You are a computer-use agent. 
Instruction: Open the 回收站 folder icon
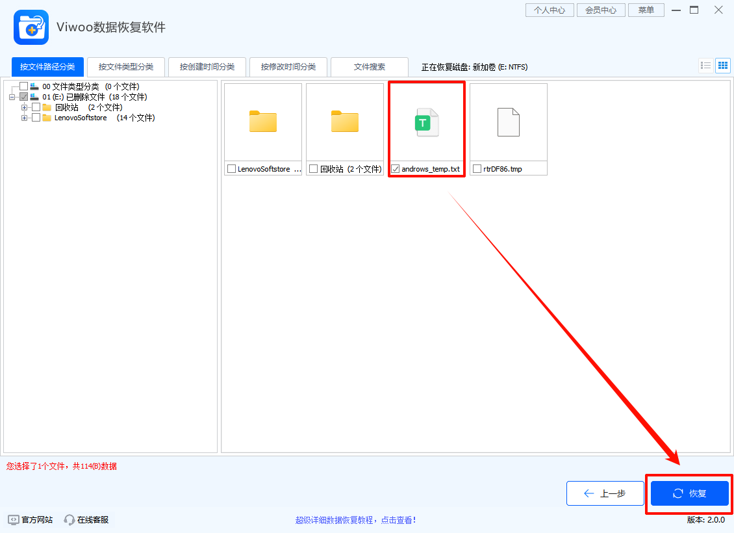(x=344, y=122)
